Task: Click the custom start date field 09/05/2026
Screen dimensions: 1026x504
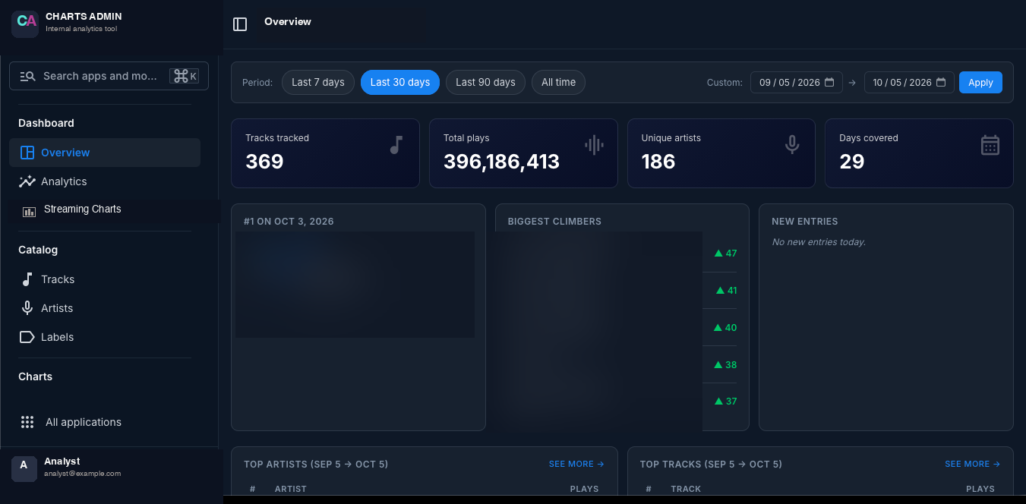Action: point(797,82)
